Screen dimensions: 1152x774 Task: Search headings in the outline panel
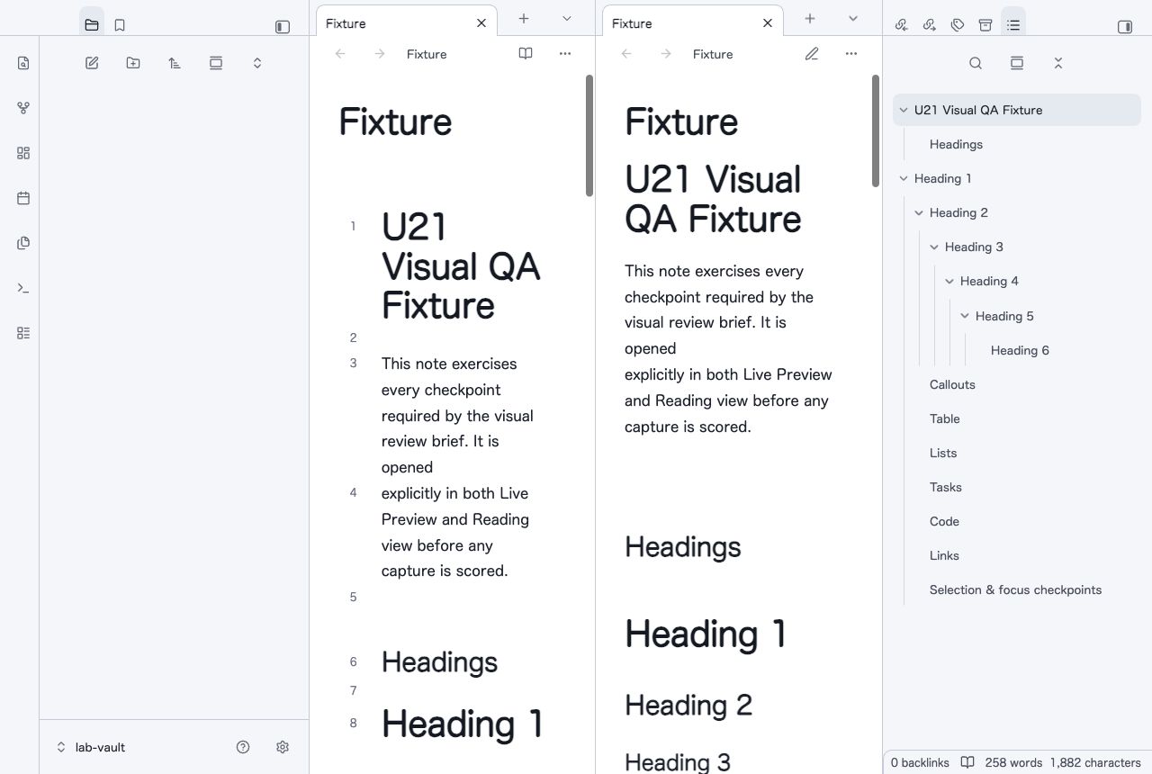(x=976, y=63)
